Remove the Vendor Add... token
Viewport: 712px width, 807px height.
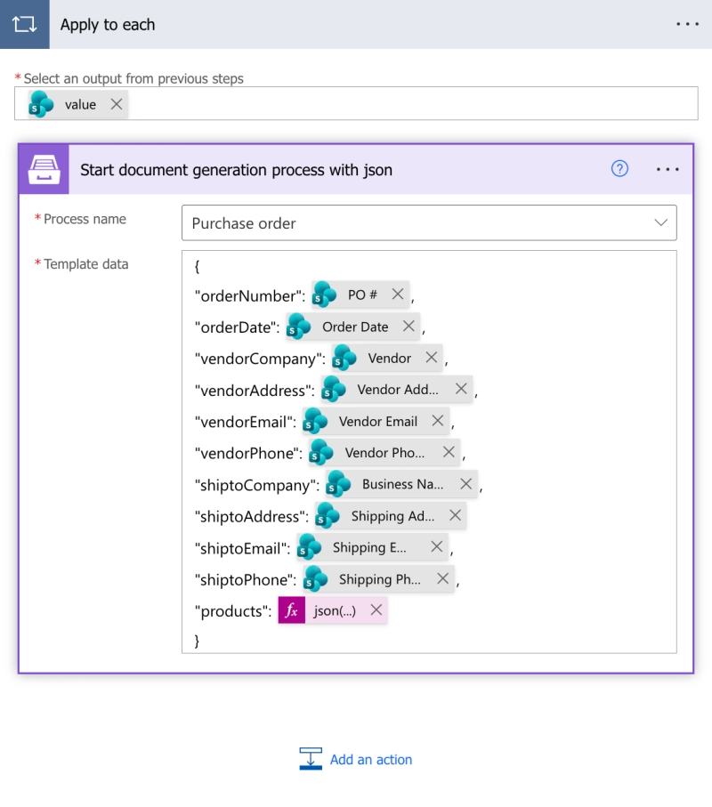[x=461, y=389]
